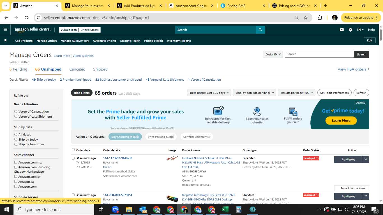Open the tab search dropdown arrow
Image resolution: width=383 pixels, height=215 pixels.
click(5, 6)
